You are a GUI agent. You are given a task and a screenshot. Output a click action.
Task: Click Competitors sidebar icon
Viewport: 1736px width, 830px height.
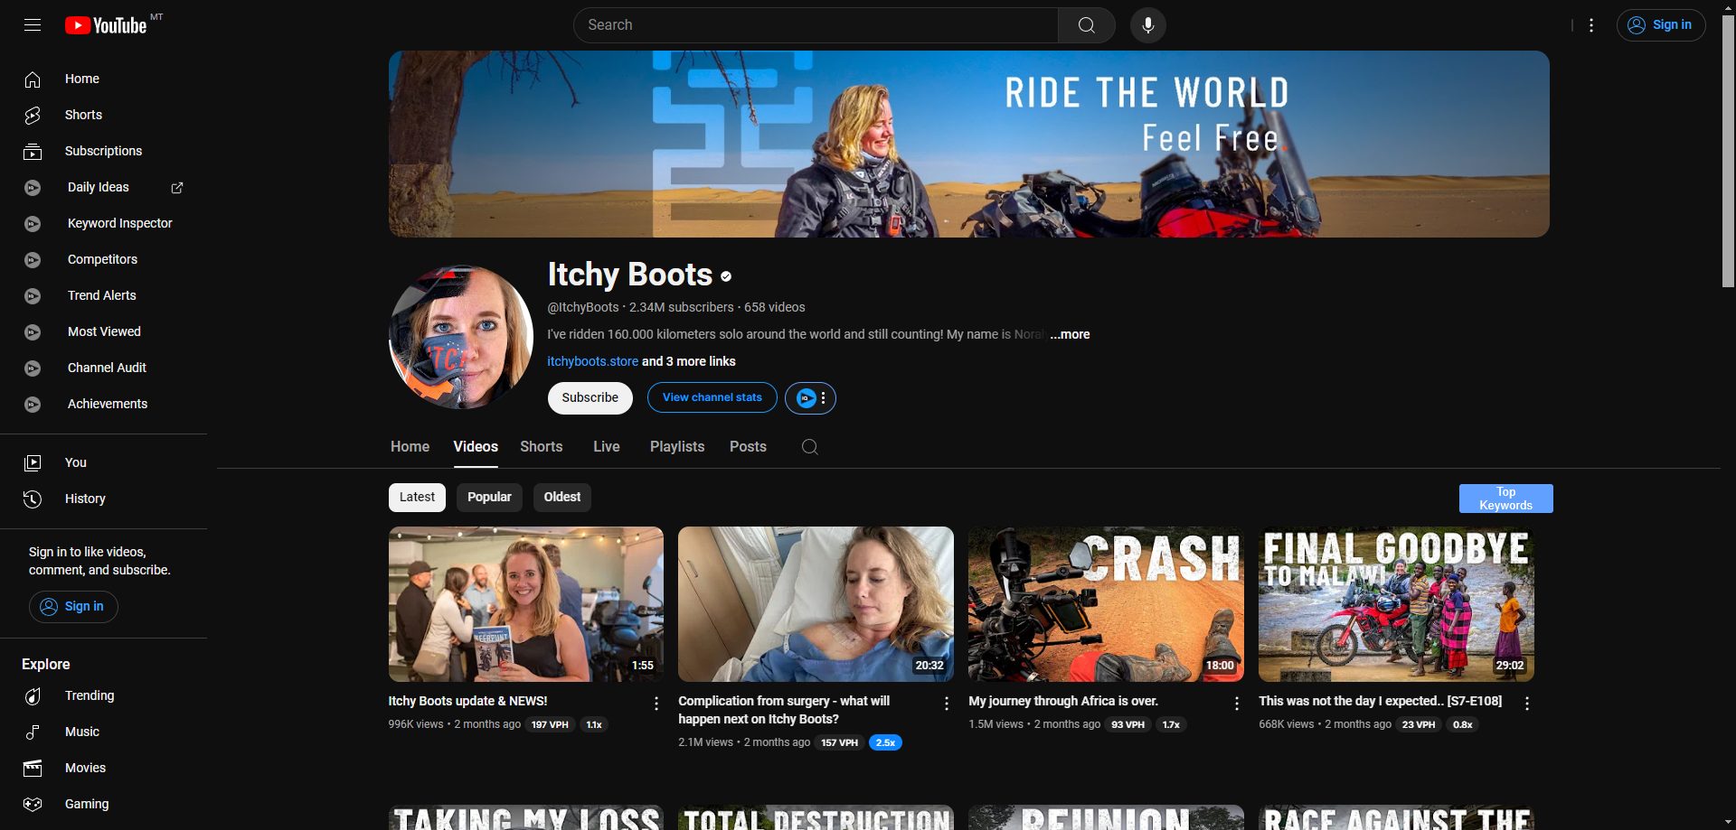tap(33, 260)
